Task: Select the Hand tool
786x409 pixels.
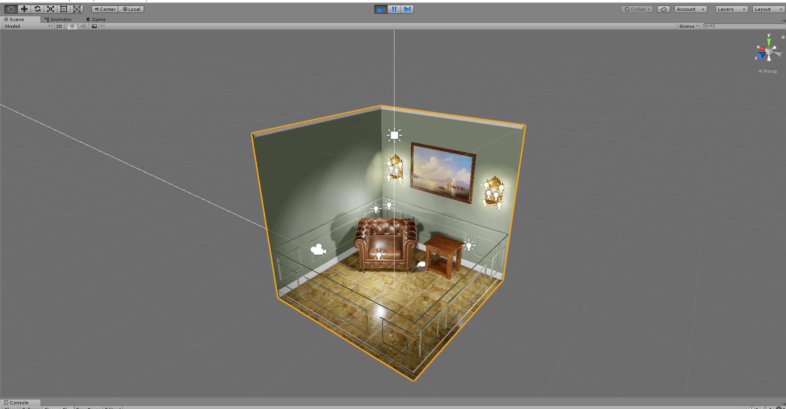Action: 11,9
